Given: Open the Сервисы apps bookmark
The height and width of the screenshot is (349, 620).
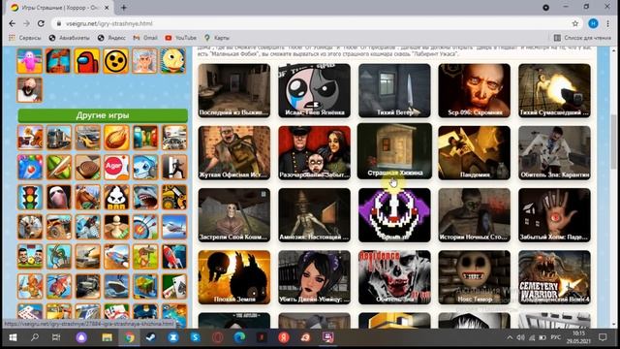Looking at the screenshot, I should [25, 38].
